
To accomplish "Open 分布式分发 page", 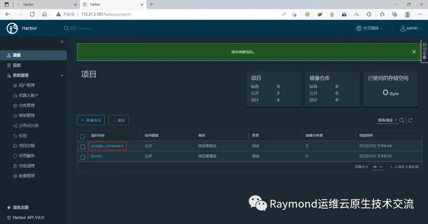I will 29,126.
